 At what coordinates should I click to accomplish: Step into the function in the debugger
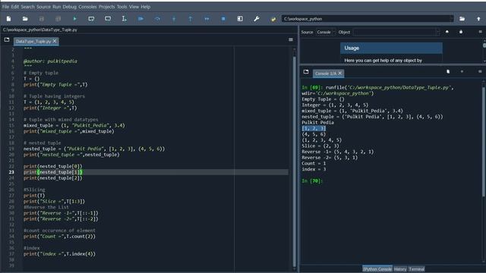coord(174,19)
